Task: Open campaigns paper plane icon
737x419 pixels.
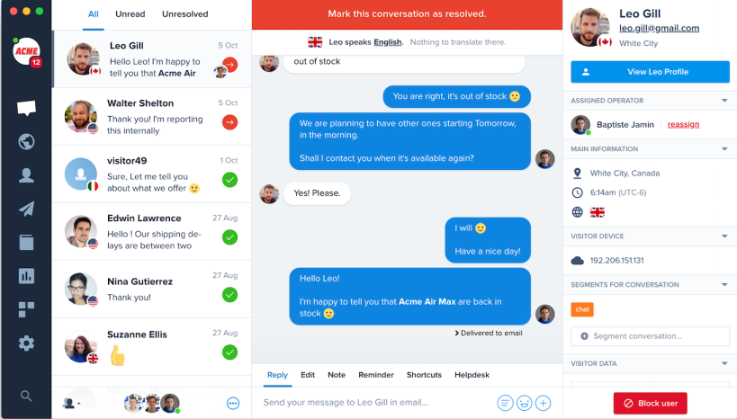Action: 26,209
